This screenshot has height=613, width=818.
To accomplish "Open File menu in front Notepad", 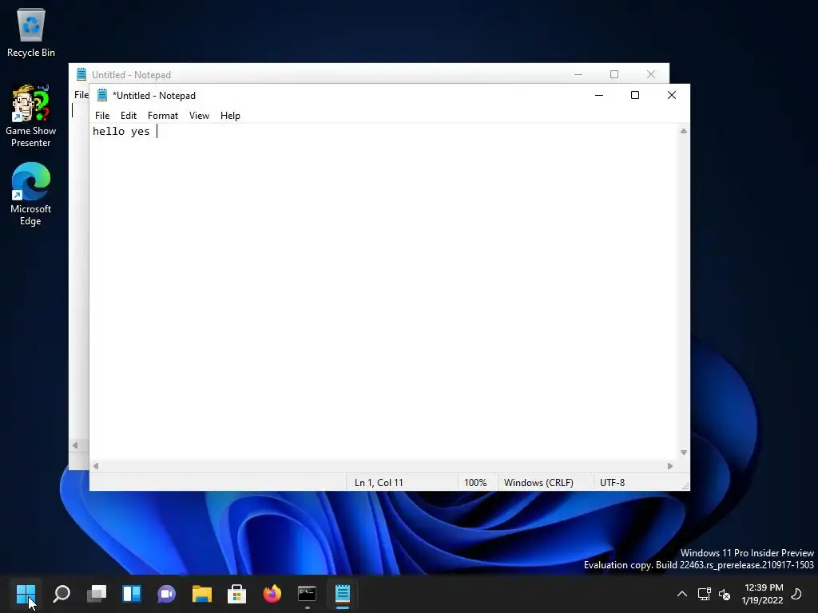I will 102,116.
